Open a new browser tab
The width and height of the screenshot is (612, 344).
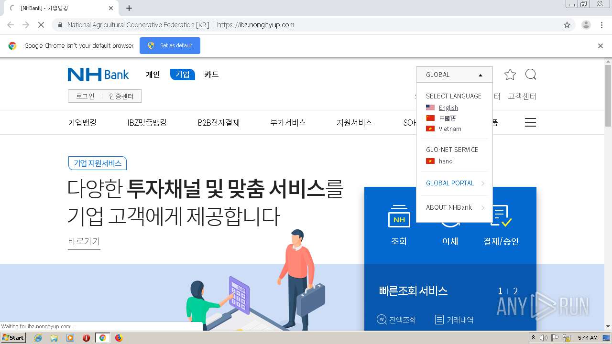click(x=129, y=8)
